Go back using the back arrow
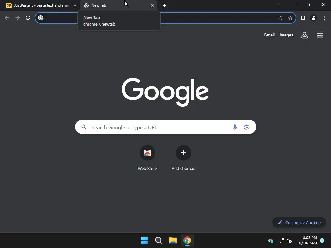This screenshot has width=331, height=248. [7, 18]
